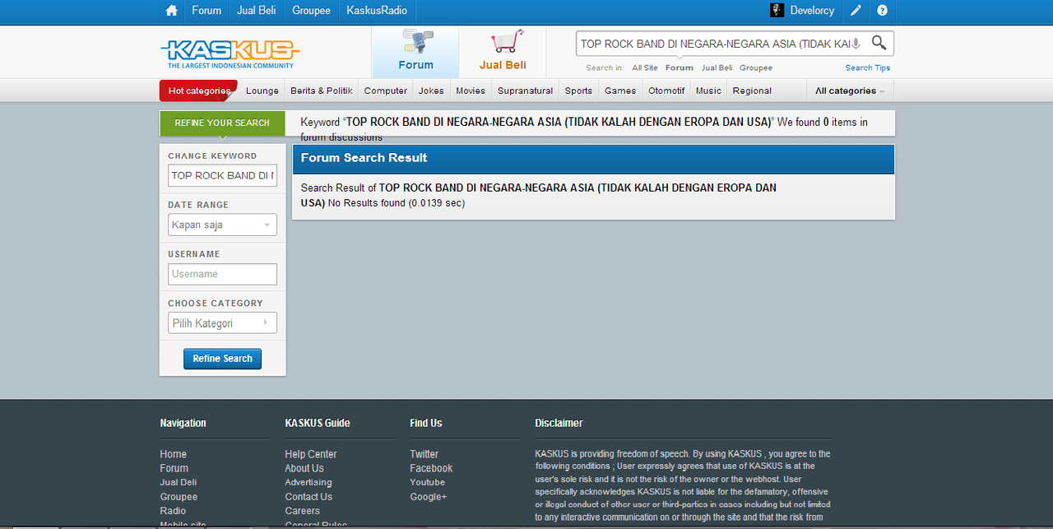The image size is (1053, 529).
Task: Open Groupee in the top bar
Action: (311, 11)
